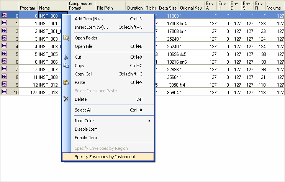
Task: Click the Volume column header
Action: (x=274, y=8)
